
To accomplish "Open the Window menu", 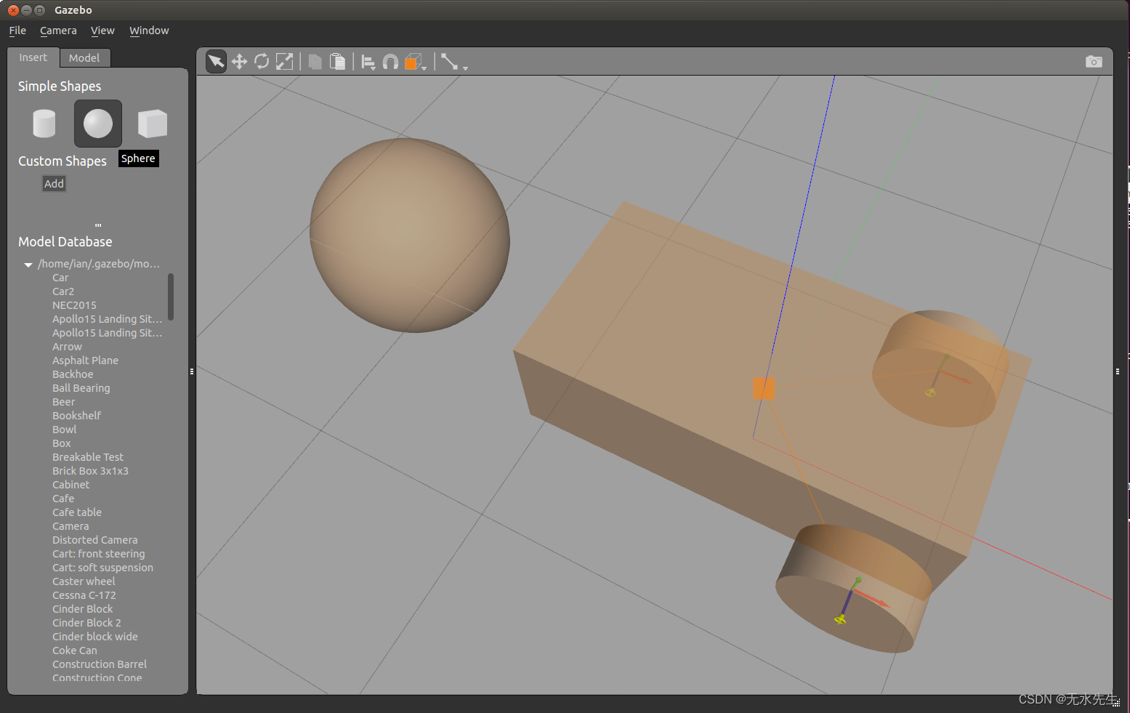I will (149, 31).
